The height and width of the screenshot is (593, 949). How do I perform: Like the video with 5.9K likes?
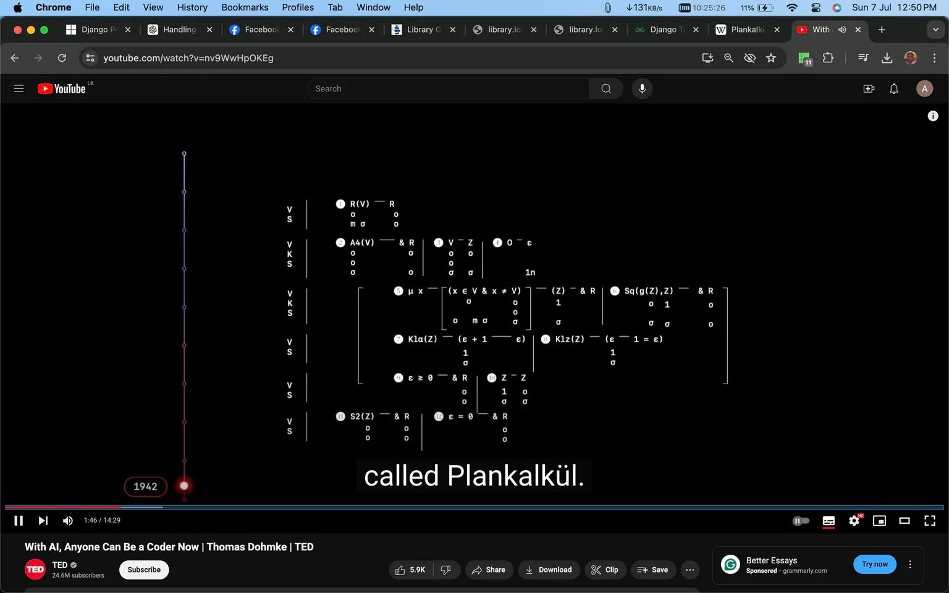410,570
